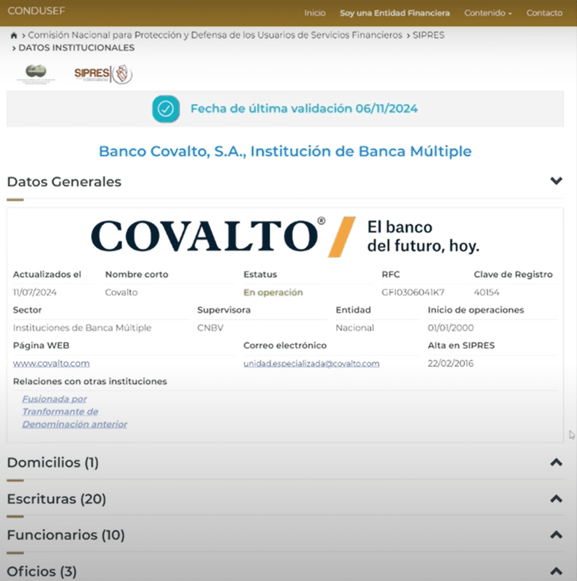Open the Denominación anterior link
This screenshot has width=577, height=581.
pyautogui.click(x=74, y=424)
